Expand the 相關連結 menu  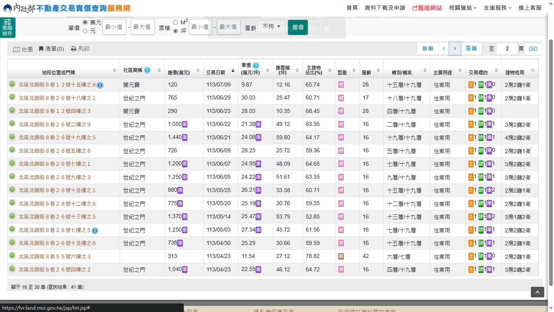pos(463,8)
